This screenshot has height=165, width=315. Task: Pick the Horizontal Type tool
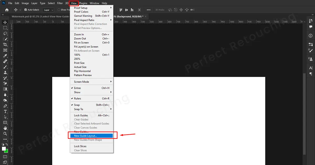pos(5,112)
